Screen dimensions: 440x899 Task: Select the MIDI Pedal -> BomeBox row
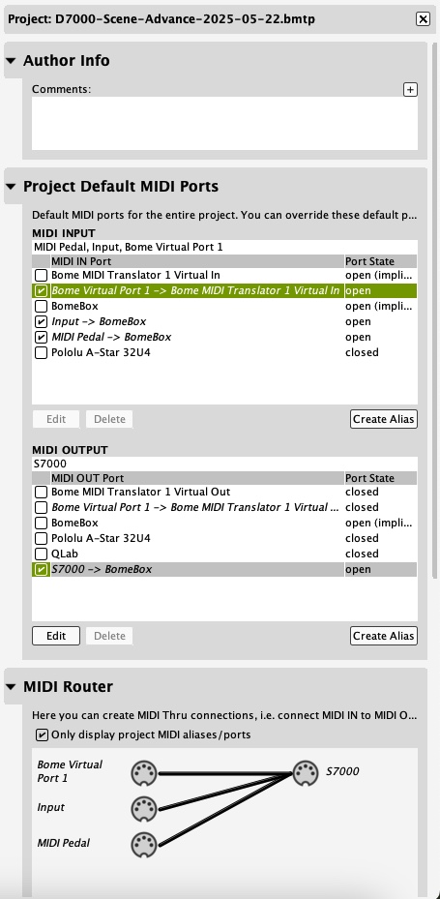tap(224, 337)
